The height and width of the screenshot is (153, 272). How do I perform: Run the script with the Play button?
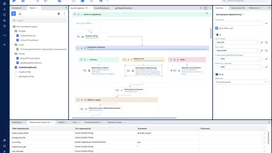[14, 1]
